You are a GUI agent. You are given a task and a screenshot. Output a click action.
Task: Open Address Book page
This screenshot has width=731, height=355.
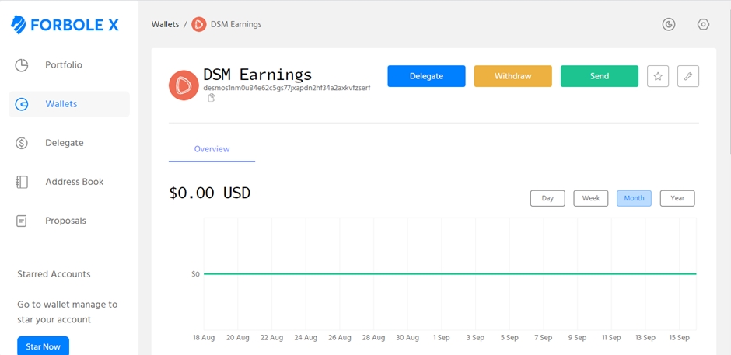coord(75,182)
